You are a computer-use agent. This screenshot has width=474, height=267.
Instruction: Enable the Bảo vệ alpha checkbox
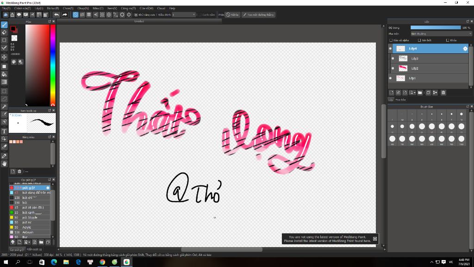391,40
